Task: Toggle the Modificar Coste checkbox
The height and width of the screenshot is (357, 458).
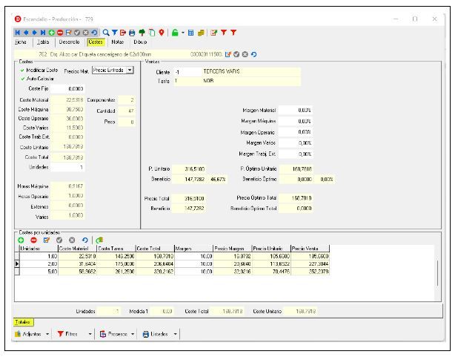Action: 22,71
